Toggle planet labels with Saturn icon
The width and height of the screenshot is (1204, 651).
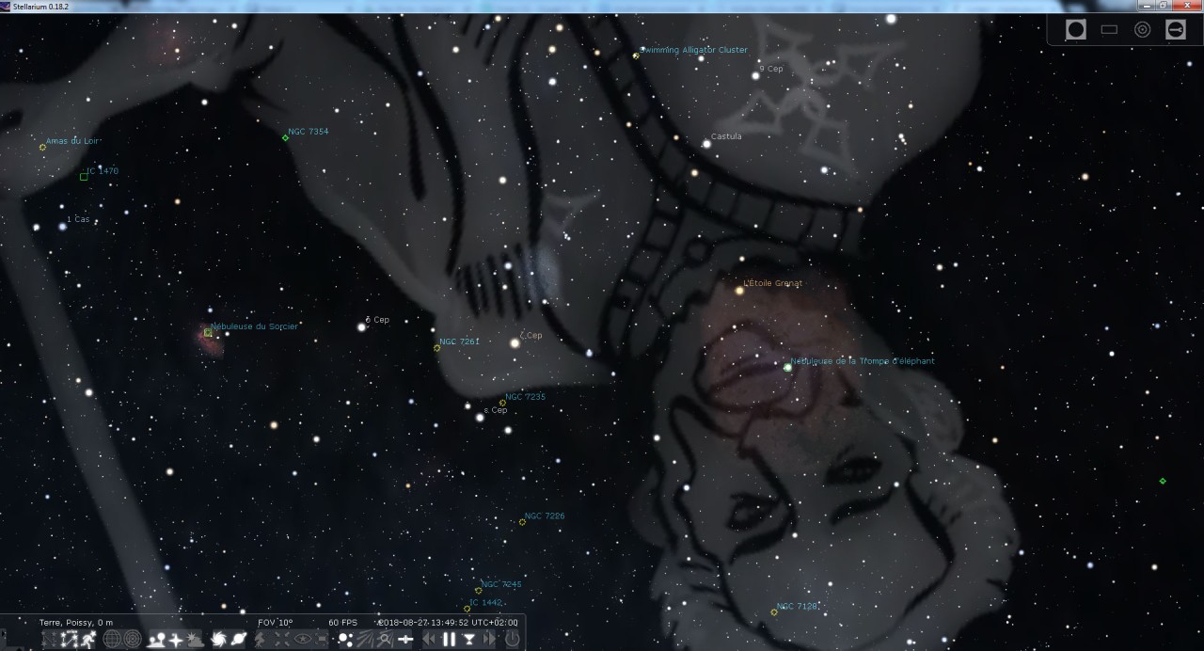click(x=239, y=640)
